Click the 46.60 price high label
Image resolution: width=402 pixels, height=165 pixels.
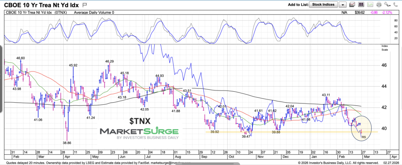[21, 58]
